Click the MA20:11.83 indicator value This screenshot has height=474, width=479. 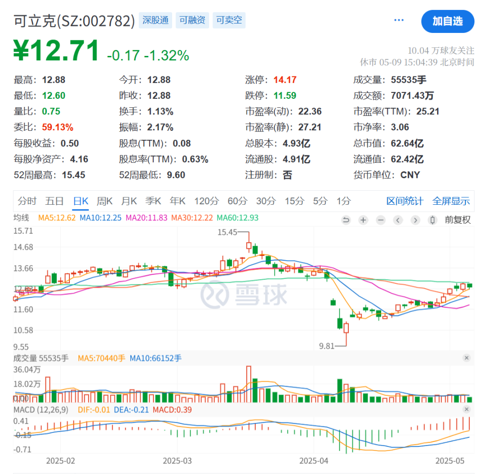147,218
